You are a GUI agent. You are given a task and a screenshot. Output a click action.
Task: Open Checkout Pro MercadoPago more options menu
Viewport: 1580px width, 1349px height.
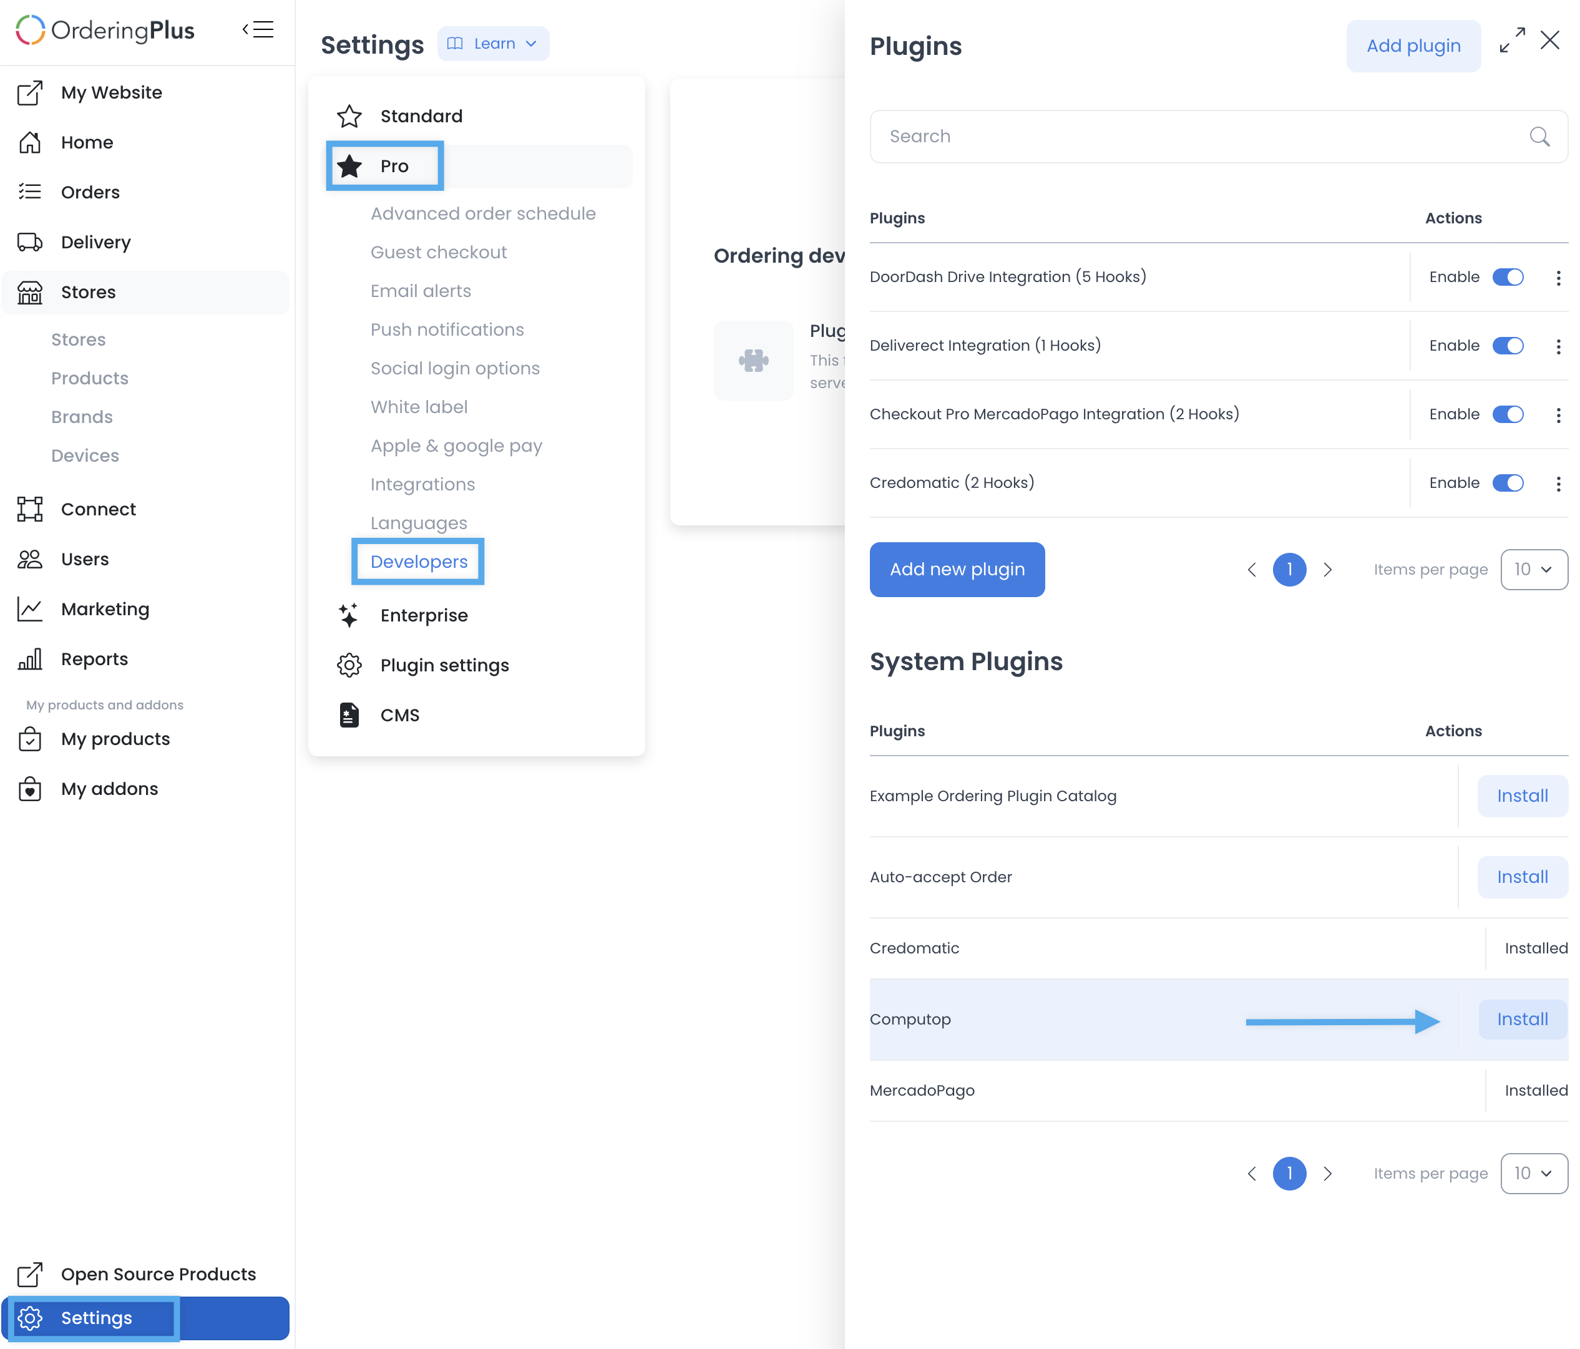coord(1558,416)
